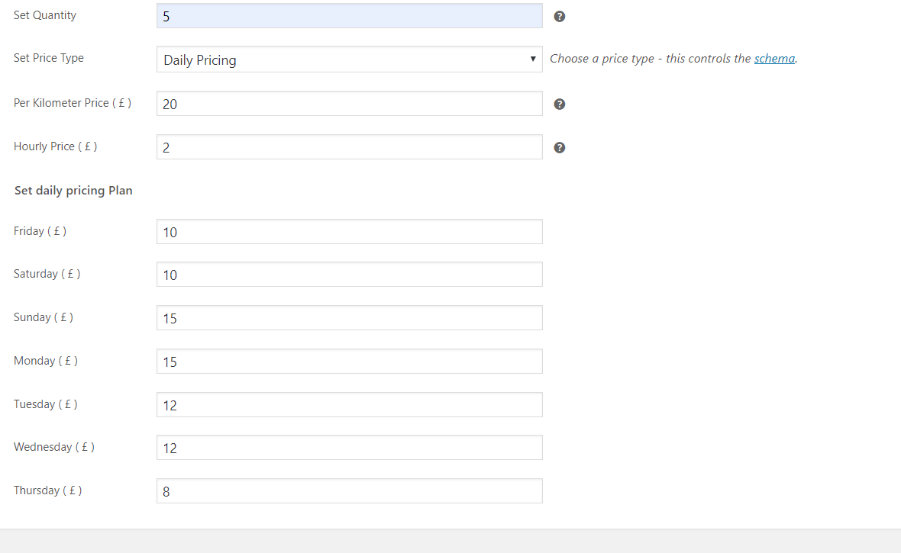Viewport: 901px width, 553px height.
Task: Select the Monday price input box
Action: (x=349, y=362)
